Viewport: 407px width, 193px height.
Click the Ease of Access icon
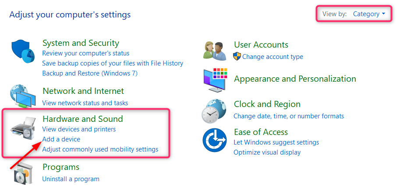215,140
